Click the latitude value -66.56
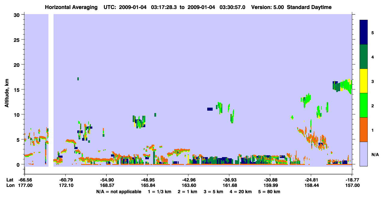This screenshot has height=200, width=391. [25, 180]
